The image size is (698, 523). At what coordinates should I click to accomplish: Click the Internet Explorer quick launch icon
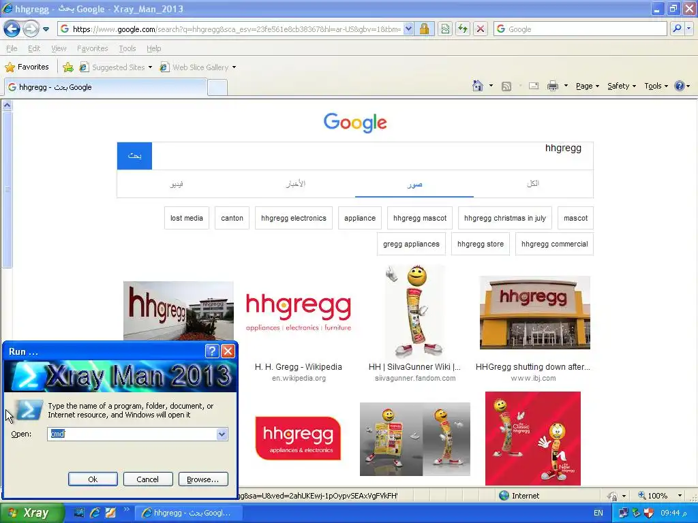pyautogui.click(x=95, y=513)
